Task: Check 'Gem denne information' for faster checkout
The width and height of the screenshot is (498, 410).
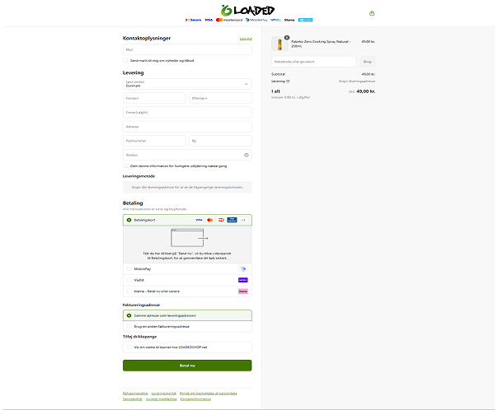Action: (126, 166)
